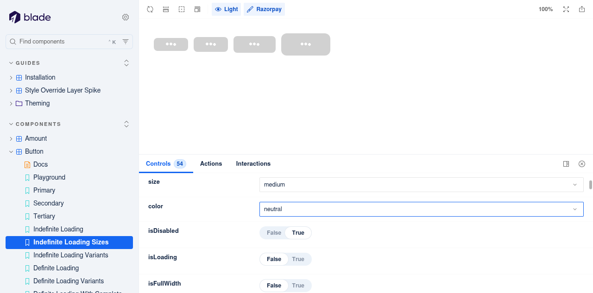Collapse the COMPONENTS section chevron
This screenshot has height=293, width=593.
coord(11,124)
